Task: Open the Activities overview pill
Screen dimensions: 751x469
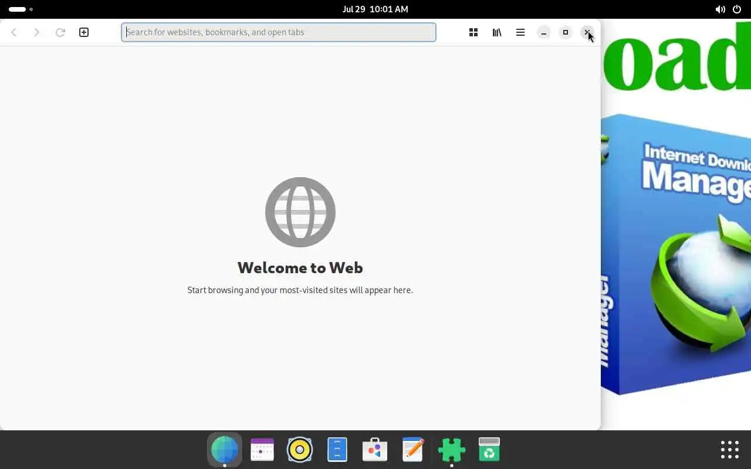Action: click(21, 9)
